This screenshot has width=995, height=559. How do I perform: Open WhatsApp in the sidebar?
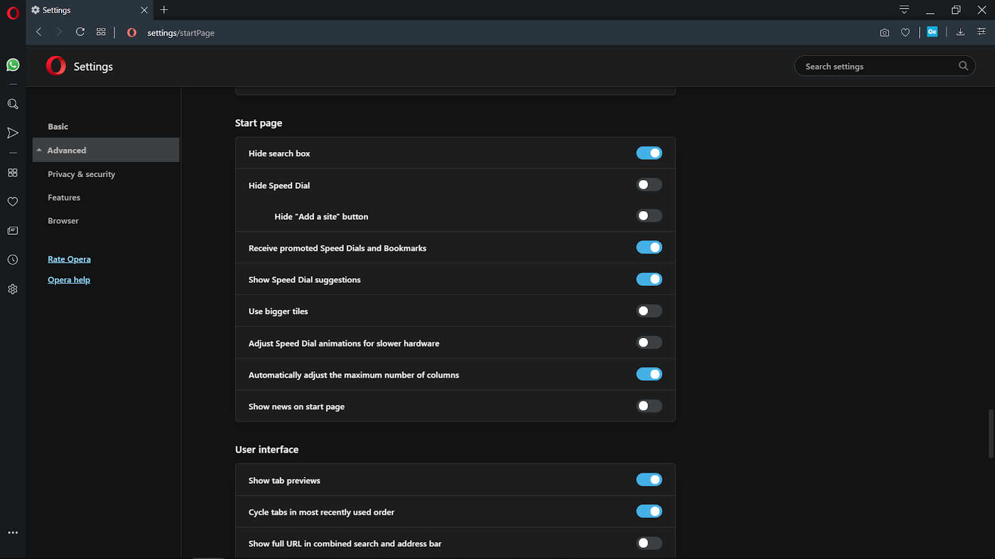click(12, 65)
